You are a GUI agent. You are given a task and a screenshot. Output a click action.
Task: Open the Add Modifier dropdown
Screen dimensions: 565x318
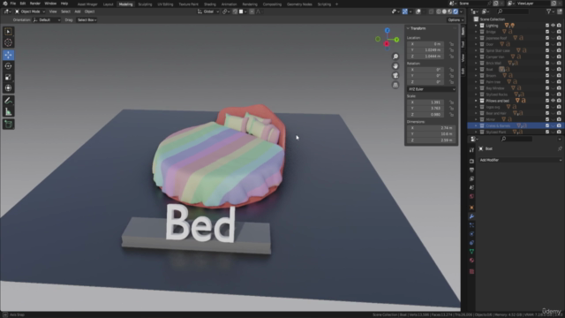tap(520, 160)
